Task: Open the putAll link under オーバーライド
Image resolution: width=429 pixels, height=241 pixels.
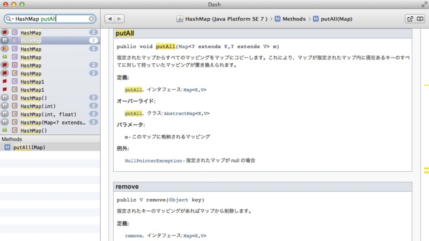Action: (x=133, y=113)
